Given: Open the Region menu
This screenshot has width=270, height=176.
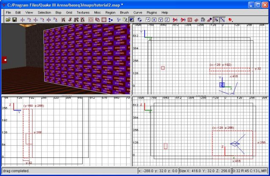Looking at the screenshot, I should [x=111, y=13].
